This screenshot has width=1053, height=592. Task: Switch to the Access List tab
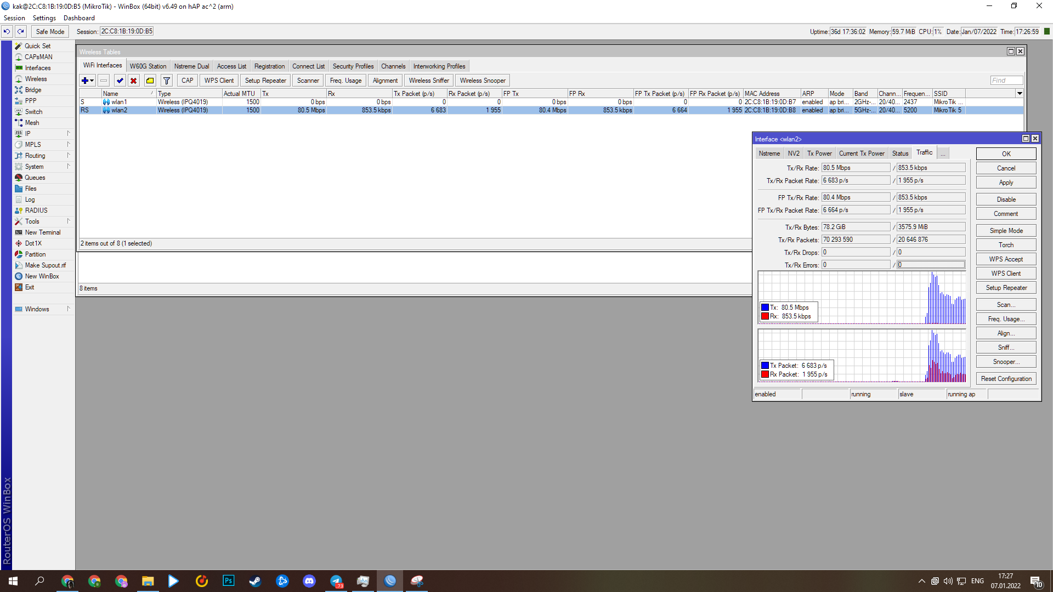(231, 66)
